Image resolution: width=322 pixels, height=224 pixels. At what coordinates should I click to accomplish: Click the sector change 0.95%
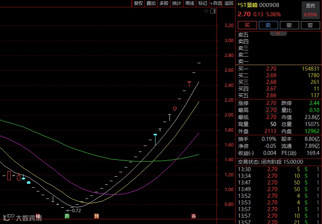(311, 15)
